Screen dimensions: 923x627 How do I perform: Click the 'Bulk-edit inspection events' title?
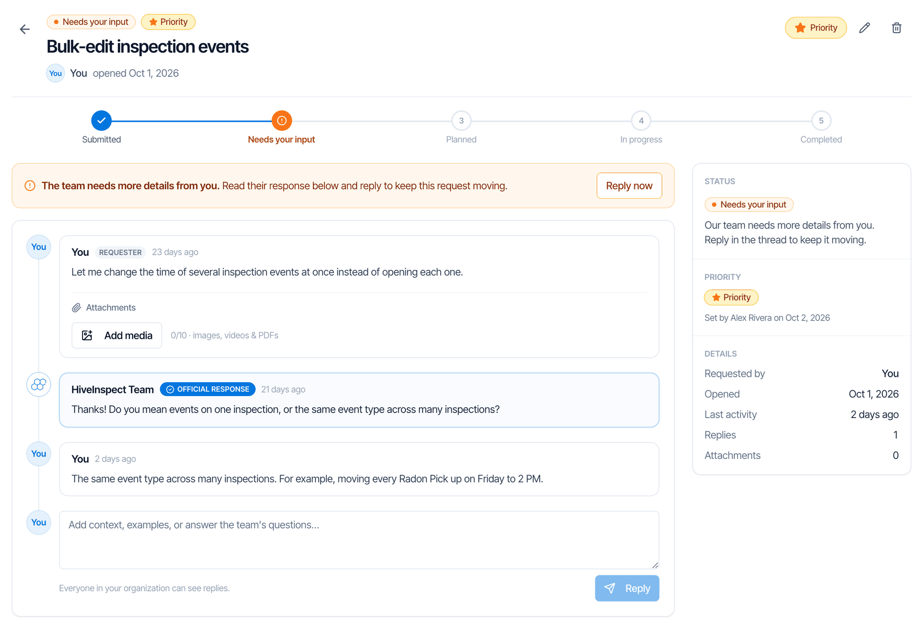pyautogui.click(x=148, y=47)
